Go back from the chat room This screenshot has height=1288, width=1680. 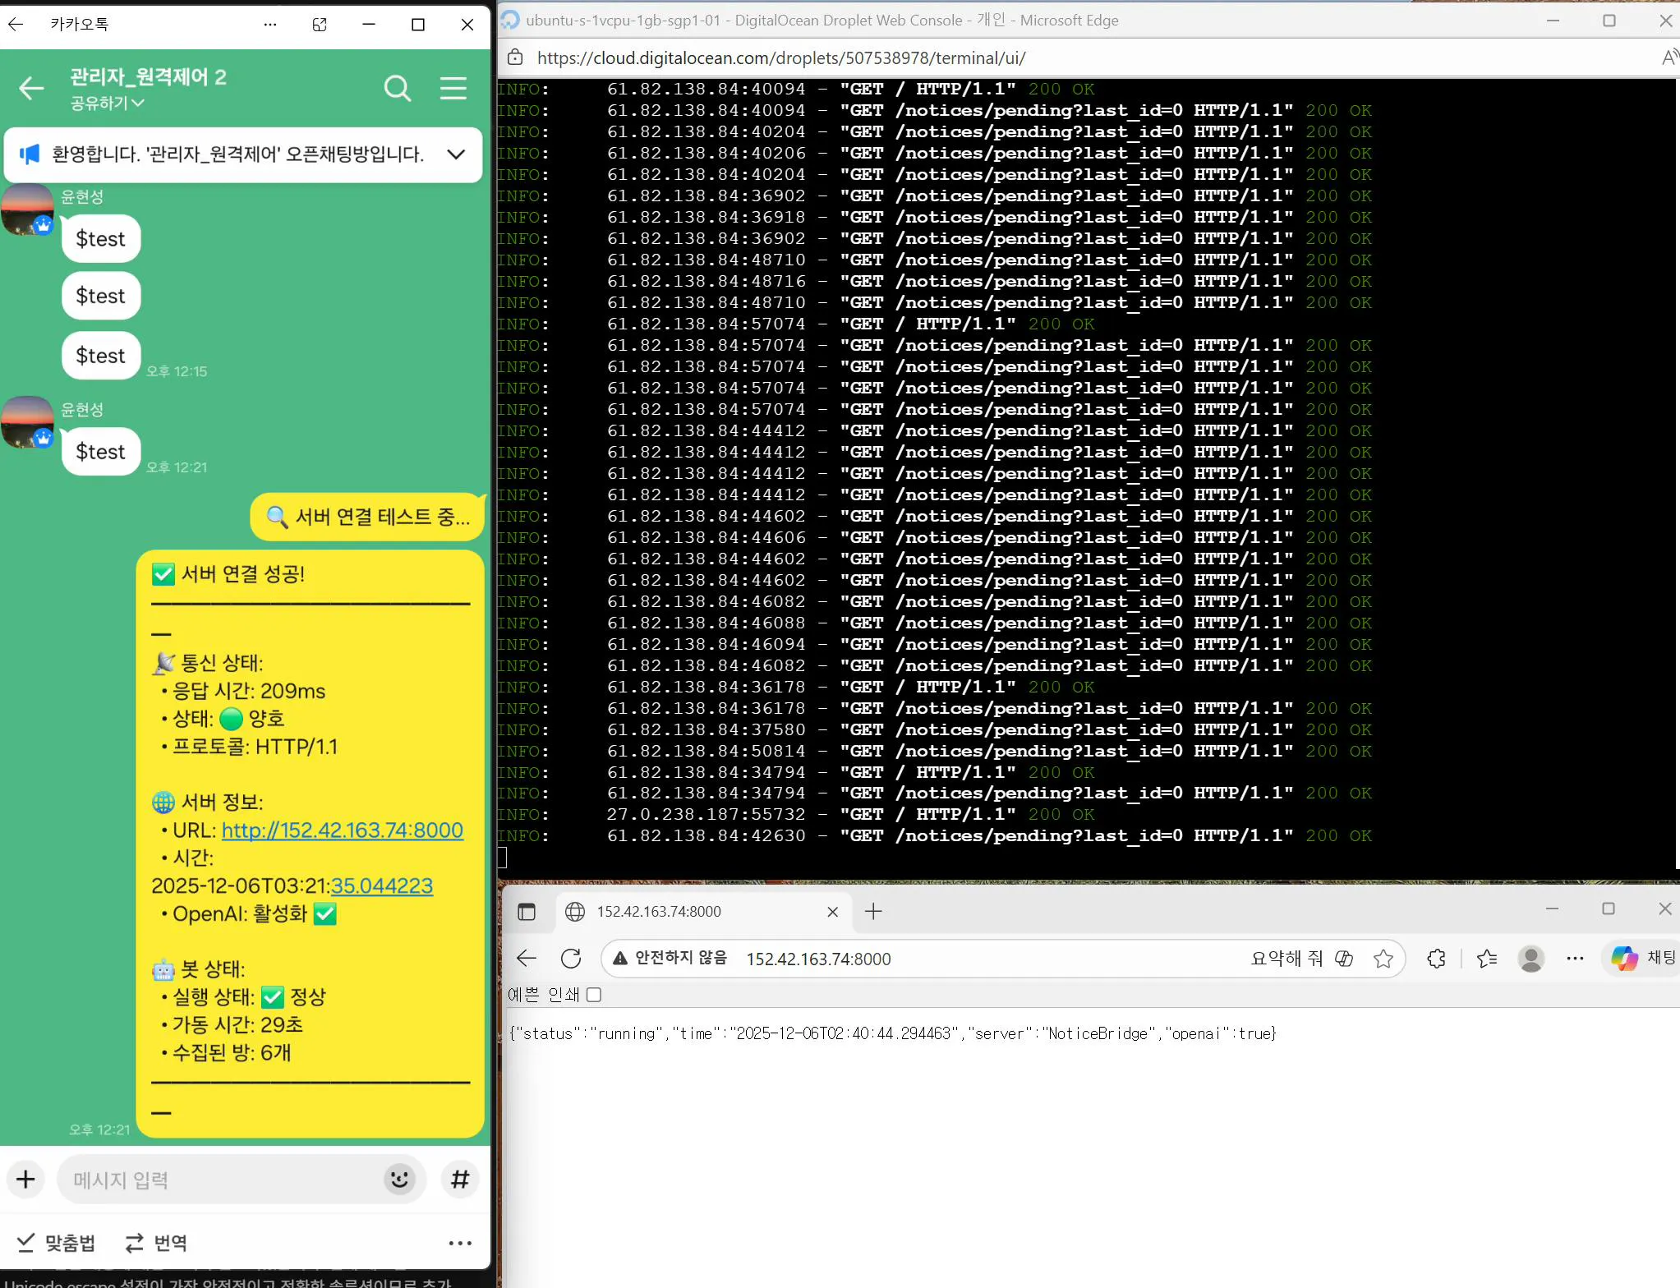click(x=31, y=88)
